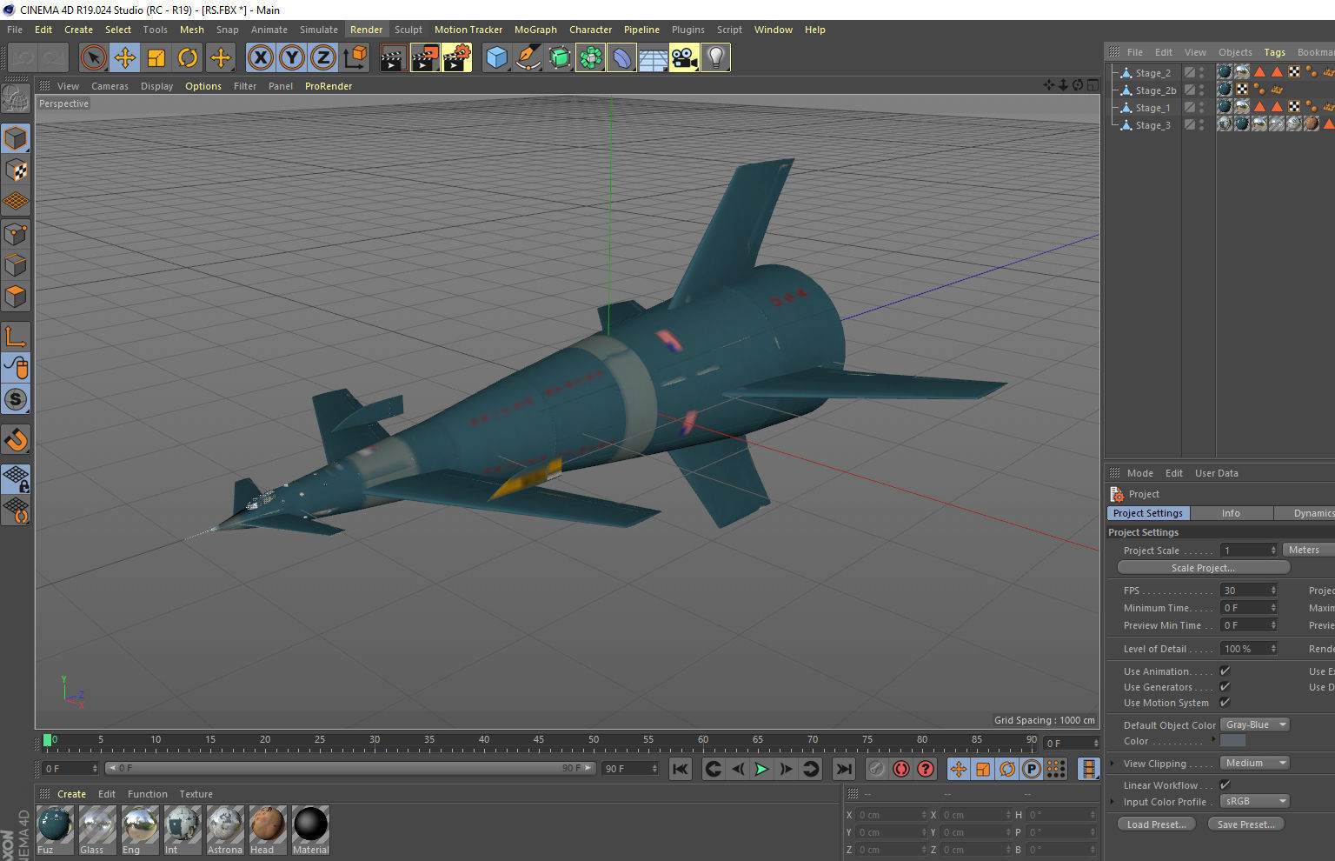Image resolution: width=1335 pixels, height=861 pixels.
Task: Switch to Info tab
Action: pos(1231,513)
